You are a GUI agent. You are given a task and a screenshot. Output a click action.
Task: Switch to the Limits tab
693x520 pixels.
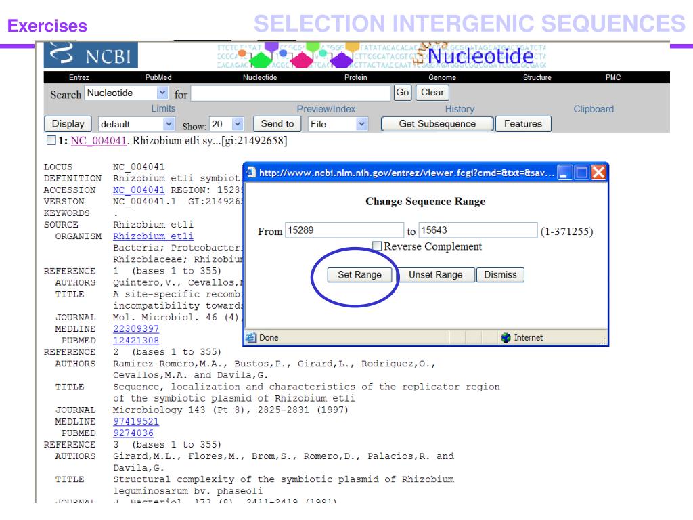click(163, 108)
